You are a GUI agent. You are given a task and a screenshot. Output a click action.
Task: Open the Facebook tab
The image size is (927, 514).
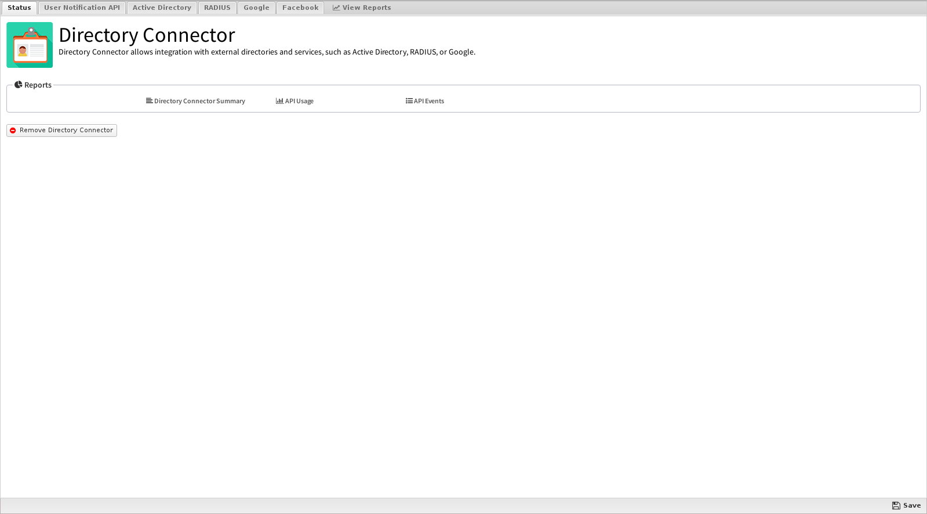(300, 8)
